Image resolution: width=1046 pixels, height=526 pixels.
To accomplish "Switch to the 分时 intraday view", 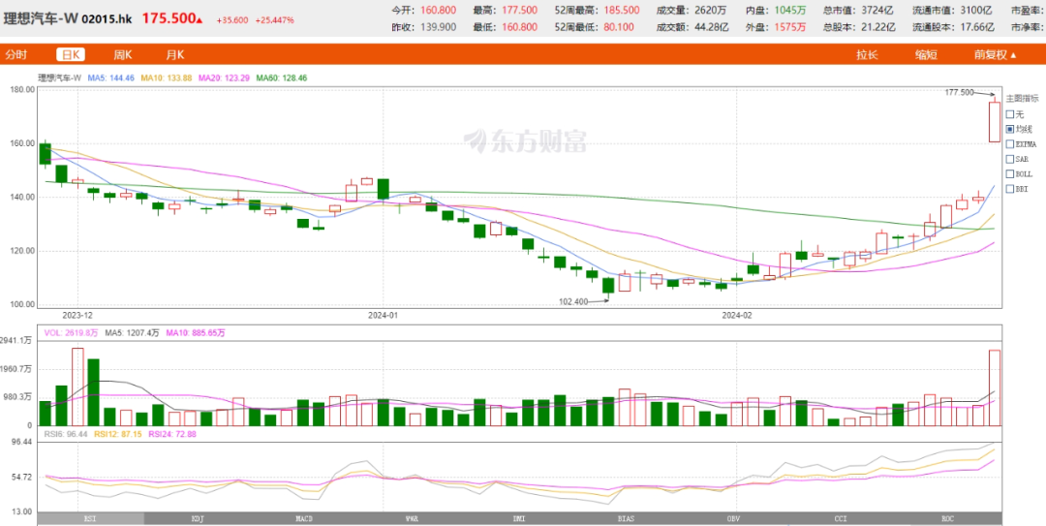I will pyautogui.click(x=16, y=54).
